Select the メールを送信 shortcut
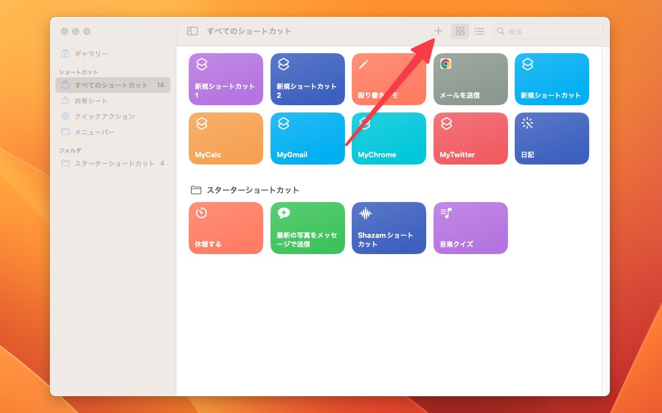This screenshot has height=413, width=662. tap(470, 79)
